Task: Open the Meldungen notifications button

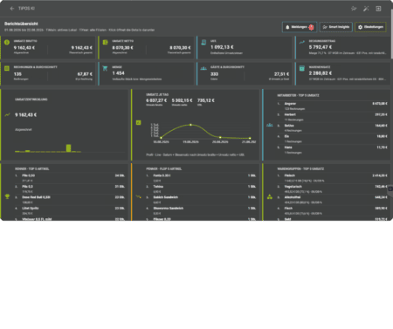Action: click(300, 27)
